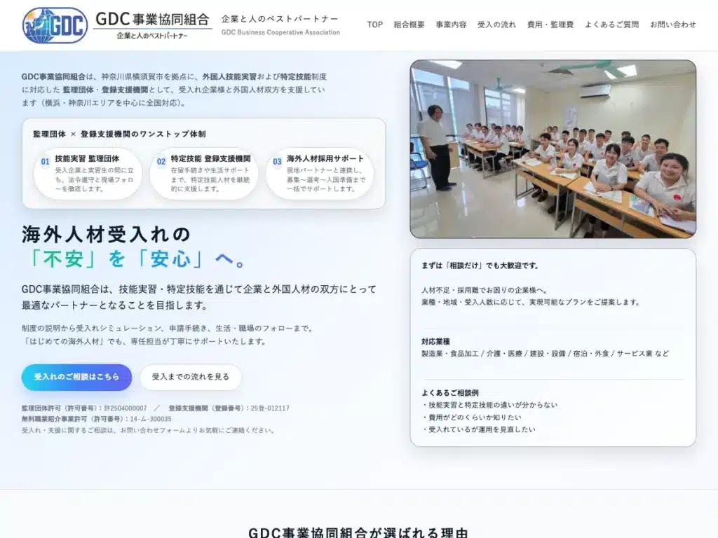
Task: Open お問い合わせ in the header
Action: (672, 25)
